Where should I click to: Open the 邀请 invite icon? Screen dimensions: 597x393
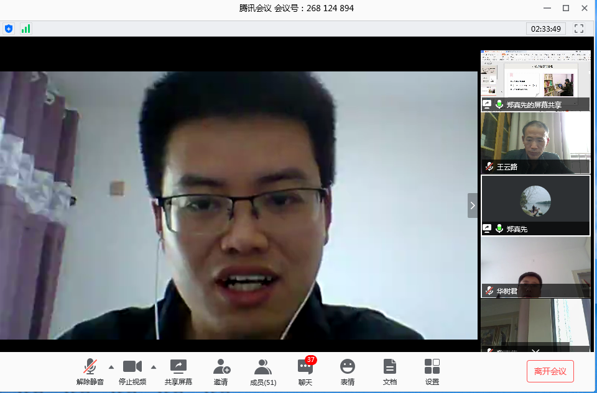221,372
